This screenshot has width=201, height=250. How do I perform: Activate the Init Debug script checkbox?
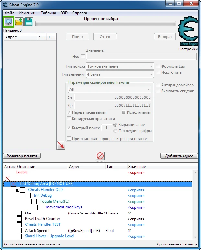pos(28,196)
